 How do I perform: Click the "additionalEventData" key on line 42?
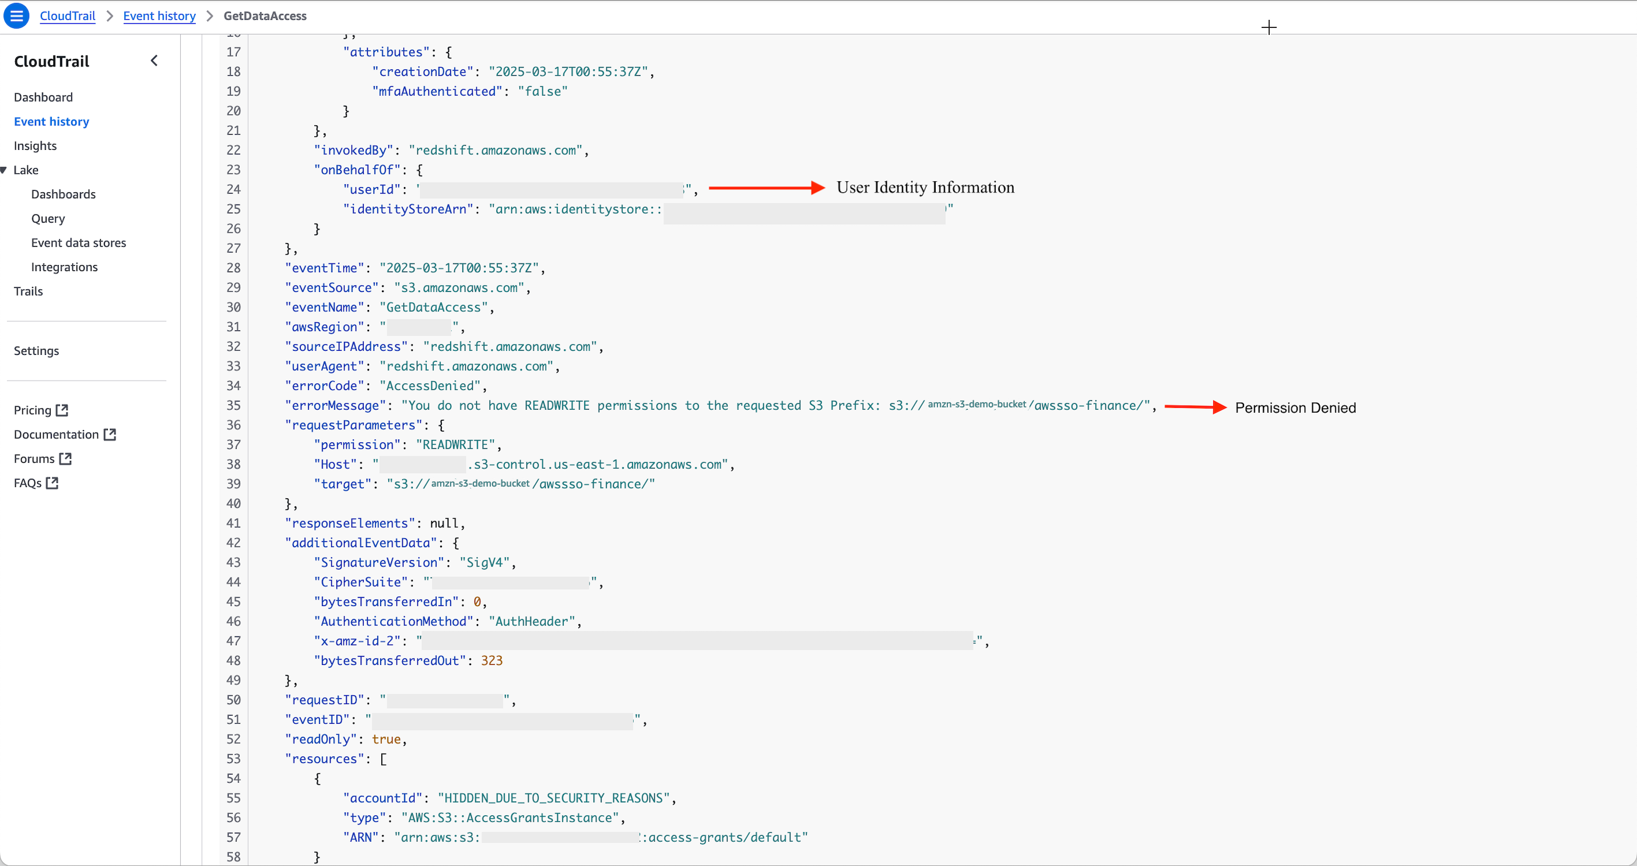361,543
